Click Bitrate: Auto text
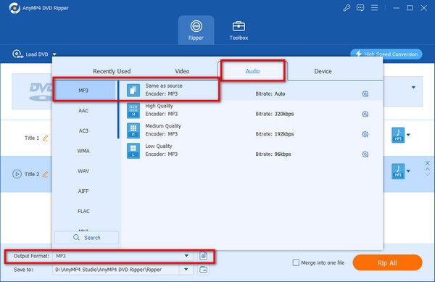Screen dimensions: 435x282 (270, 94)
